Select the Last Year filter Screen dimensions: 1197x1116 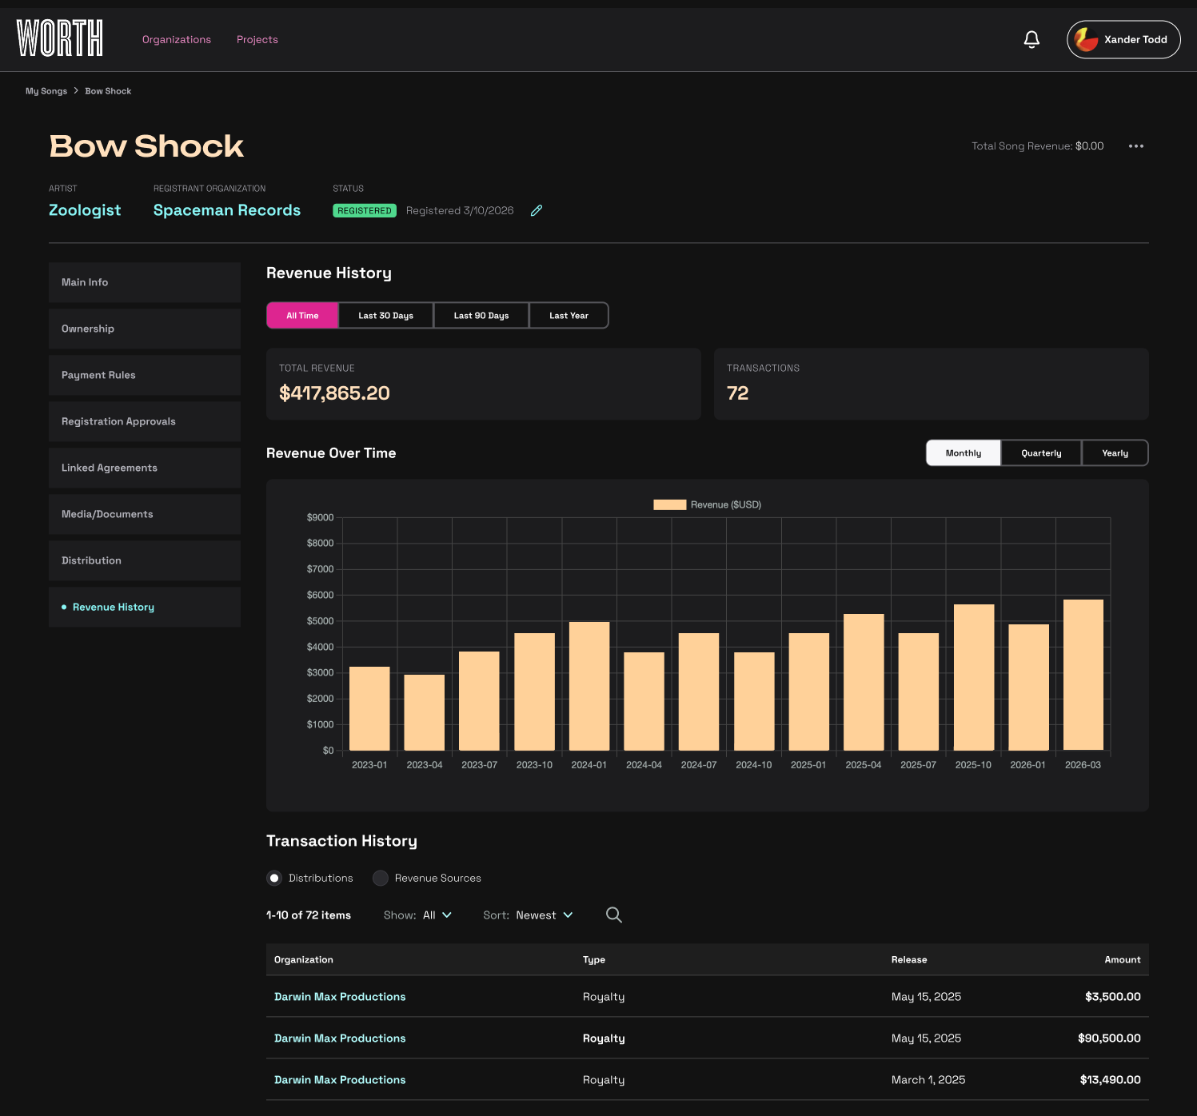[569, 315]
